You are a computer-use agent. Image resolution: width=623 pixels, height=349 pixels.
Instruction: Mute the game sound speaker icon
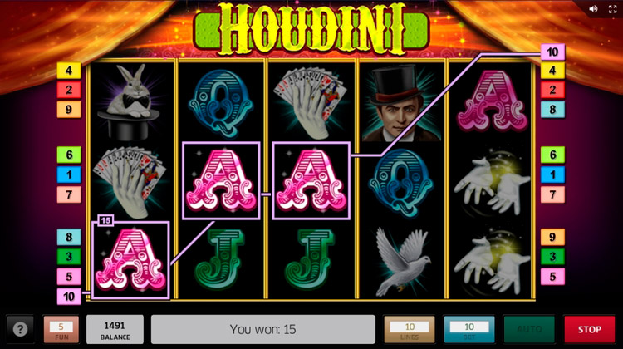(593, 9)
